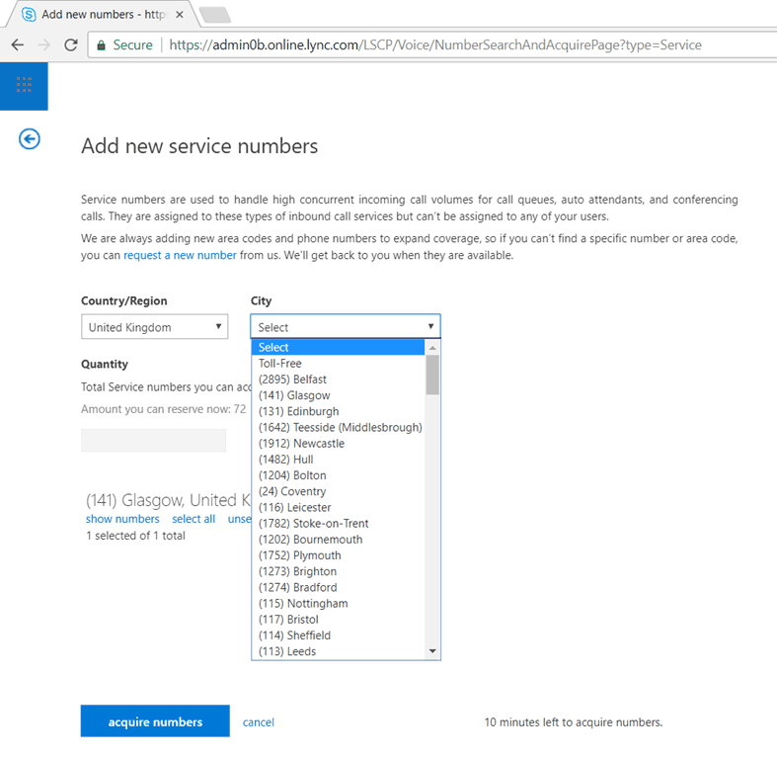Viewport: 777px width, 759px height.
Task: Follow the request a new number link
Action: [x=180, y=255]
